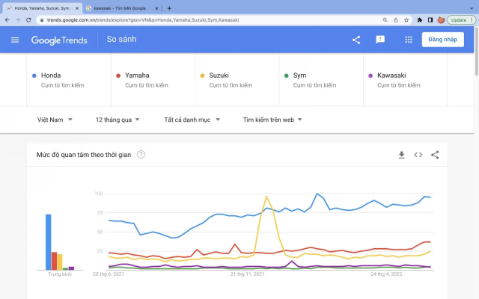Toggle the Chrome side panel icon
The image size is (479, 299).
[x=430, y=20]
